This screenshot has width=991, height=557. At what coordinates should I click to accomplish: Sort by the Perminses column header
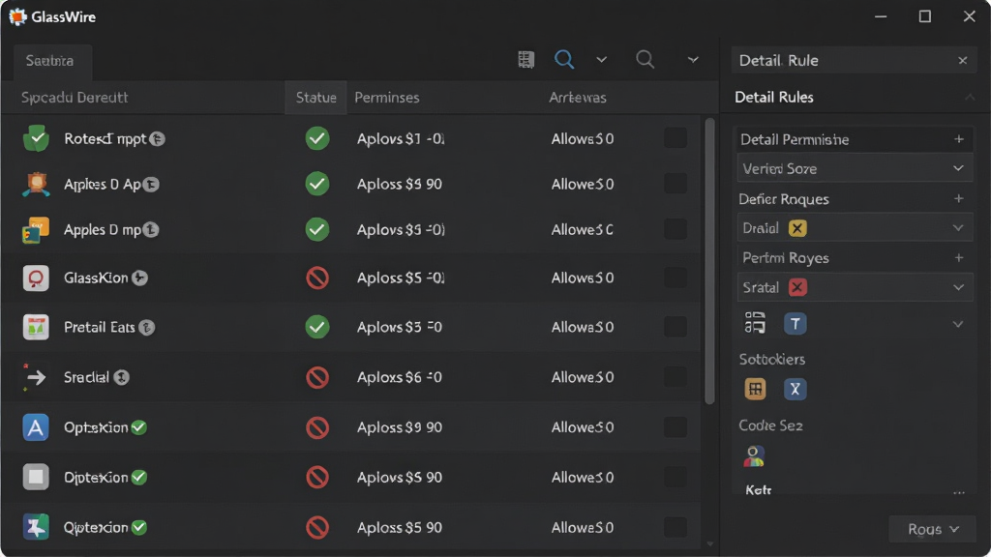click(387, 98)
